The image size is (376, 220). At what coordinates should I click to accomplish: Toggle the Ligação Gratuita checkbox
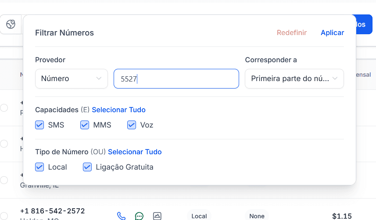click(87, 167)
